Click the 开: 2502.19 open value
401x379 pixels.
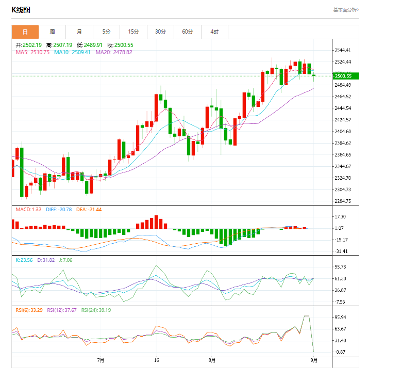tap(29, 45)
